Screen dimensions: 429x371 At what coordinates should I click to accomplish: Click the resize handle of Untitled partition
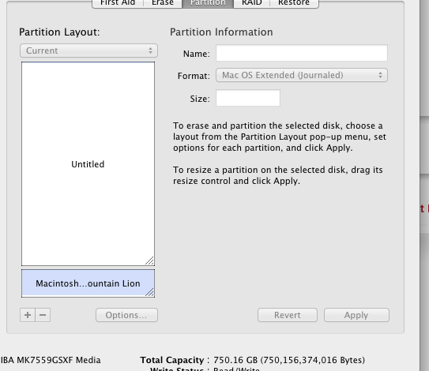(x=149, y=260)
